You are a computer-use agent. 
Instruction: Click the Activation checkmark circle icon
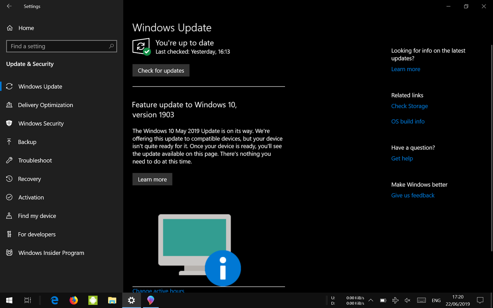[x=10, y=197]
